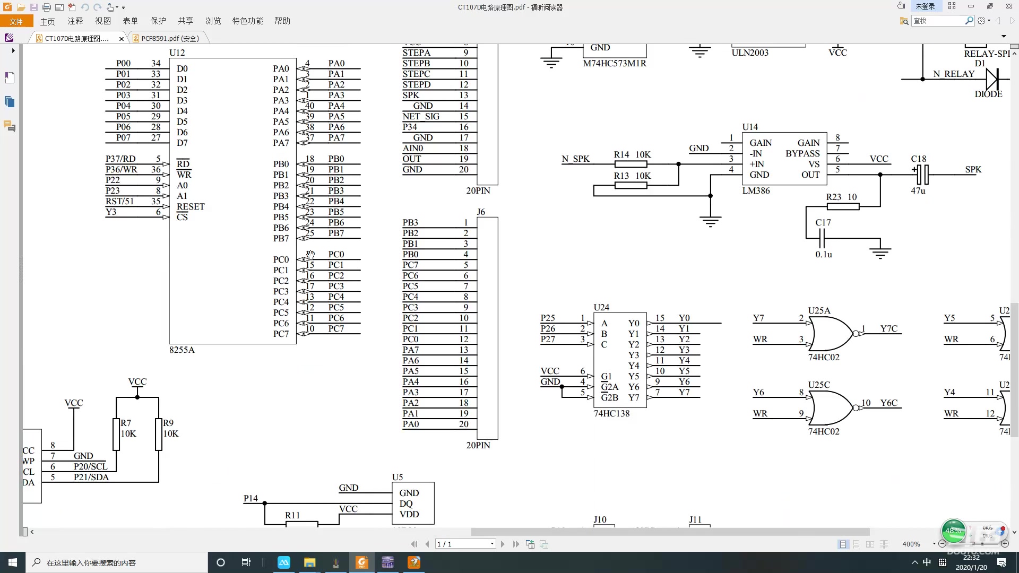Click the advanced folder search icon
This screenshot has width=1019, height=573.
point(904,21)
